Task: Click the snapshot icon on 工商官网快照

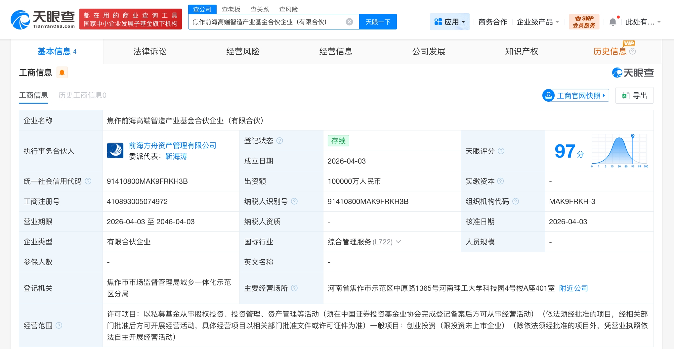Action: (x=549, y=95)
